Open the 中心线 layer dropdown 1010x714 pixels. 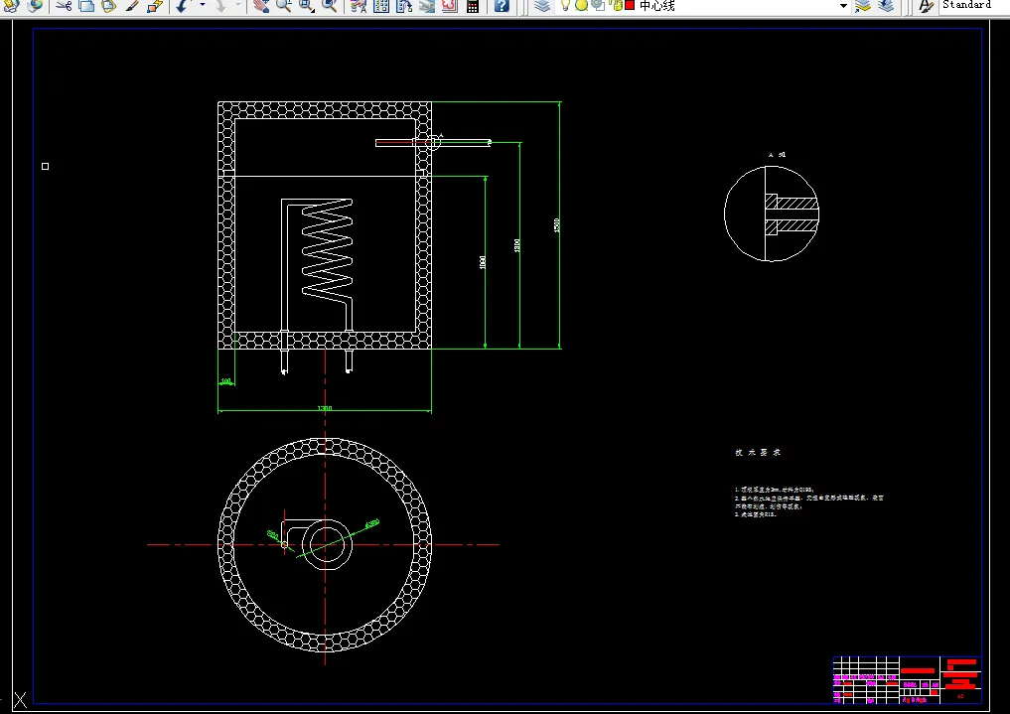tap(843, 6)
